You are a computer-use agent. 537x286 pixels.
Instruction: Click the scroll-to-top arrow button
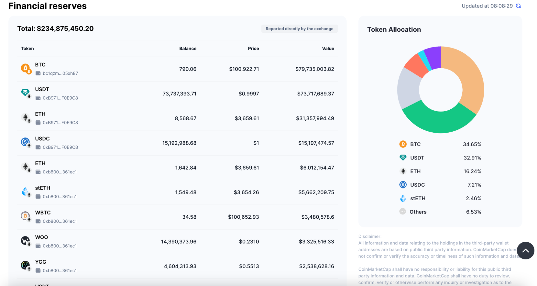(525, 251)
